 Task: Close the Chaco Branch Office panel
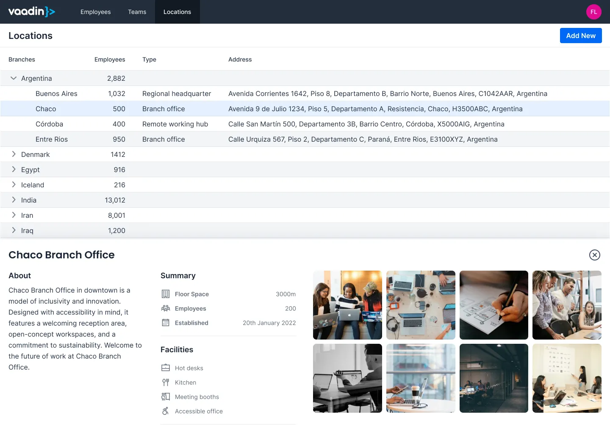tap(594, 255)
